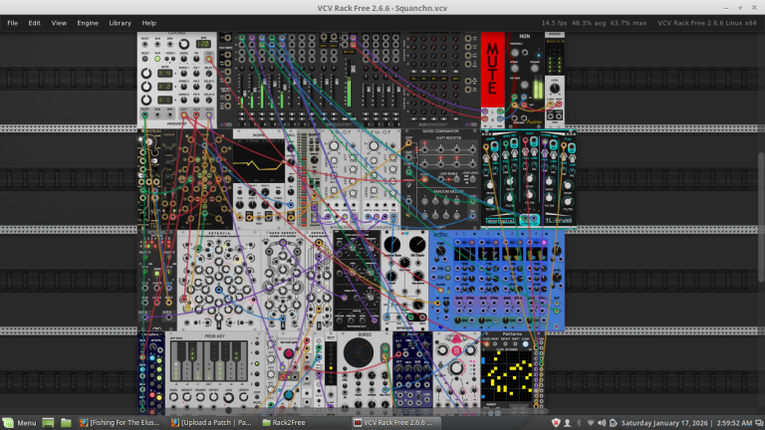Click the lit CLEAR button on Patterns module

(x=526, y=344)
